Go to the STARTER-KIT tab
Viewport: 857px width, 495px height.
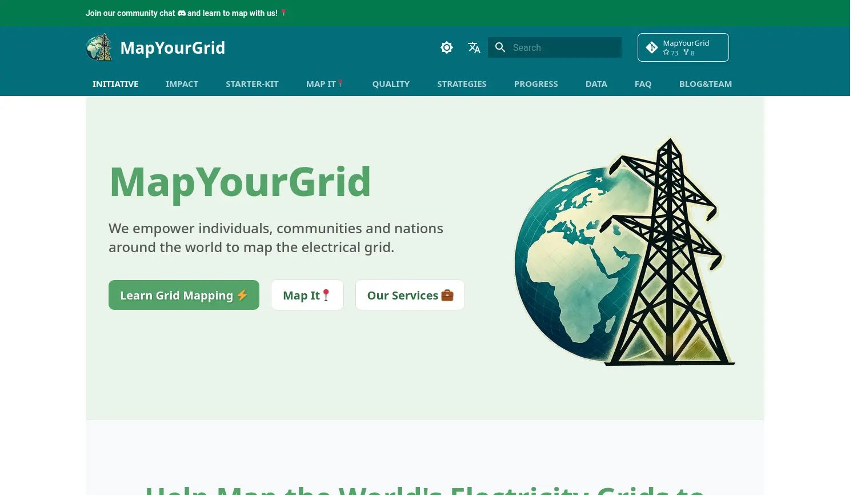coord(252,84)
